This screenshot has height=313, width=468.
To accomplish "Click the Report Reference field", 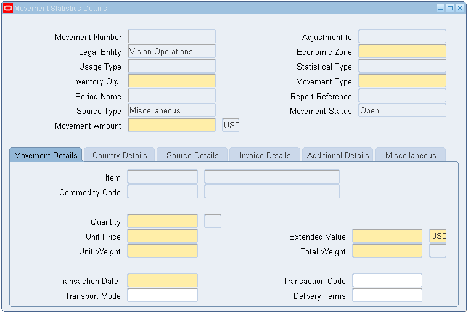I will coord(403,96).
